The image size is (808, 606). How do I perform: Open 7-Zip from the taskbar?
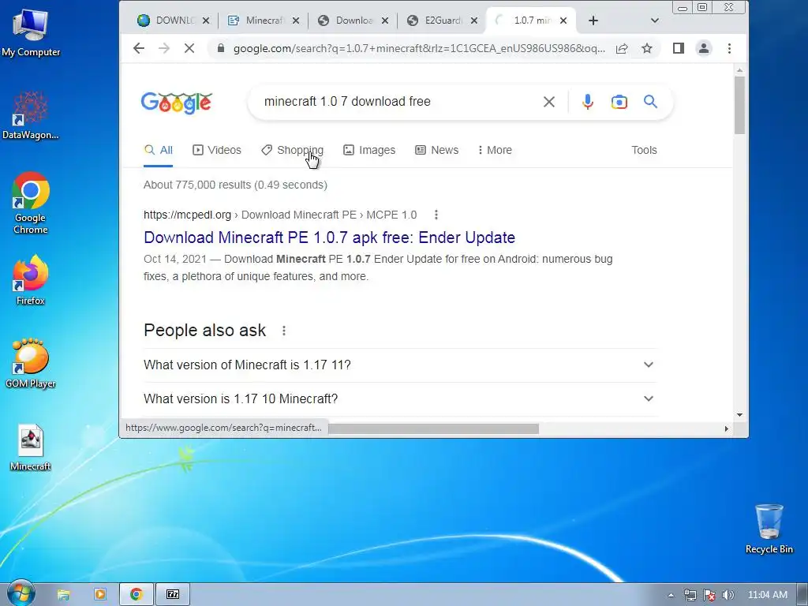point(173,594)
